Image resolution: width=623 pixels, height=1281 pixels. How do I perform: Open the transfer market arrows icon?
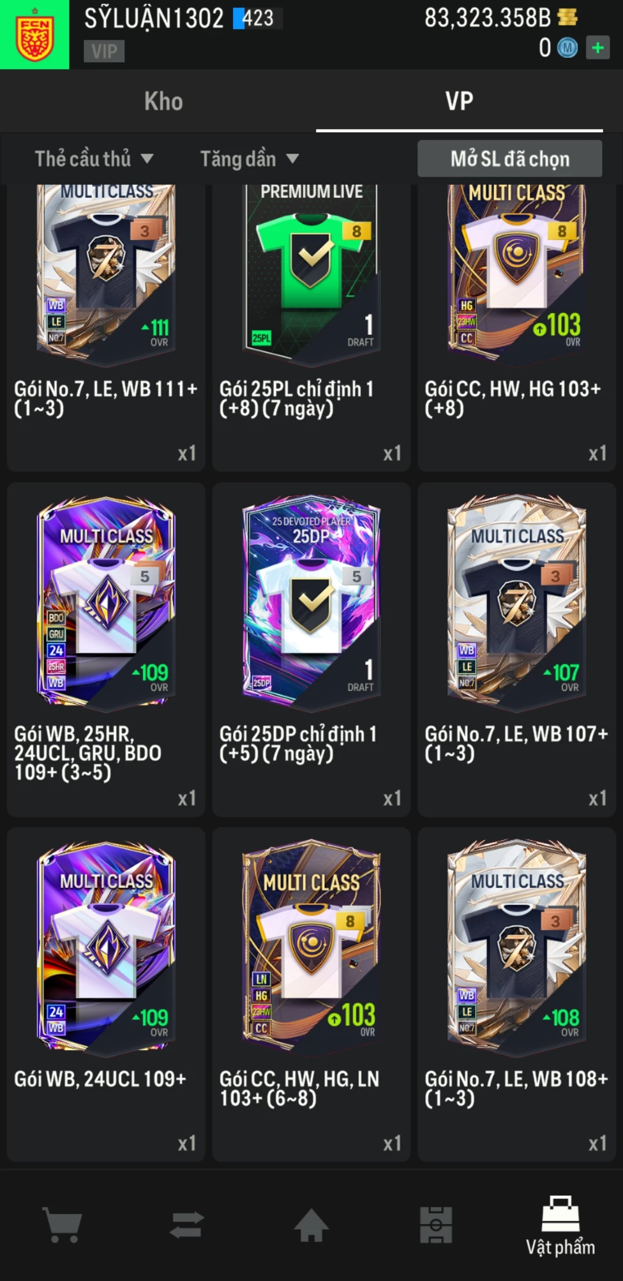coord(187,1224)
